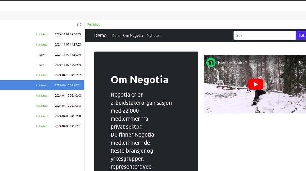Viewport: 306px width, 171px height.
Task: Select version row 2024-04-09 04:37:10
Action: (42, 116)
